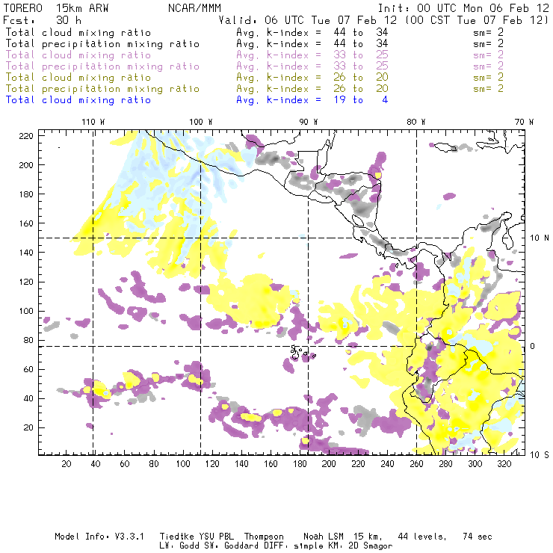
Task: Click "DIFF: simple" in footer second line
Action: [x=282, y=546]
